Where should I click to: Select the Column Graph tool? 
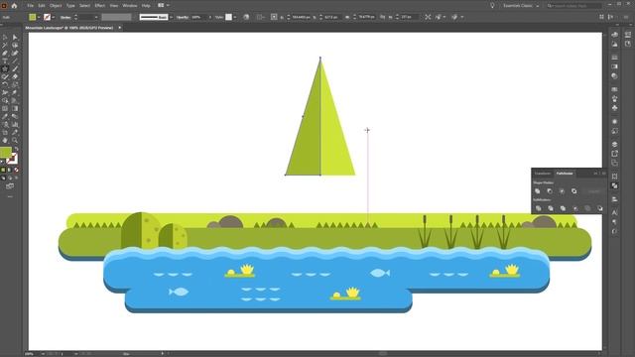click(x=15, y=124)
